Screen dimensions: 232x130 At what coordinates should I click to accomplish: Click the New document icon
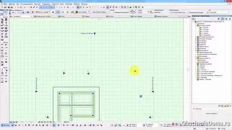[2, 7]
